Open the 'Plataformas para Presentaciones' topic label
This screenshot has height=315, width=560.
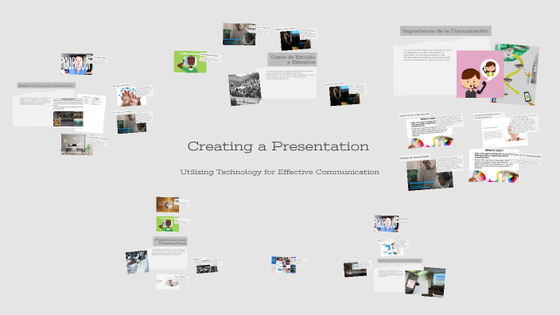point(170,241)
